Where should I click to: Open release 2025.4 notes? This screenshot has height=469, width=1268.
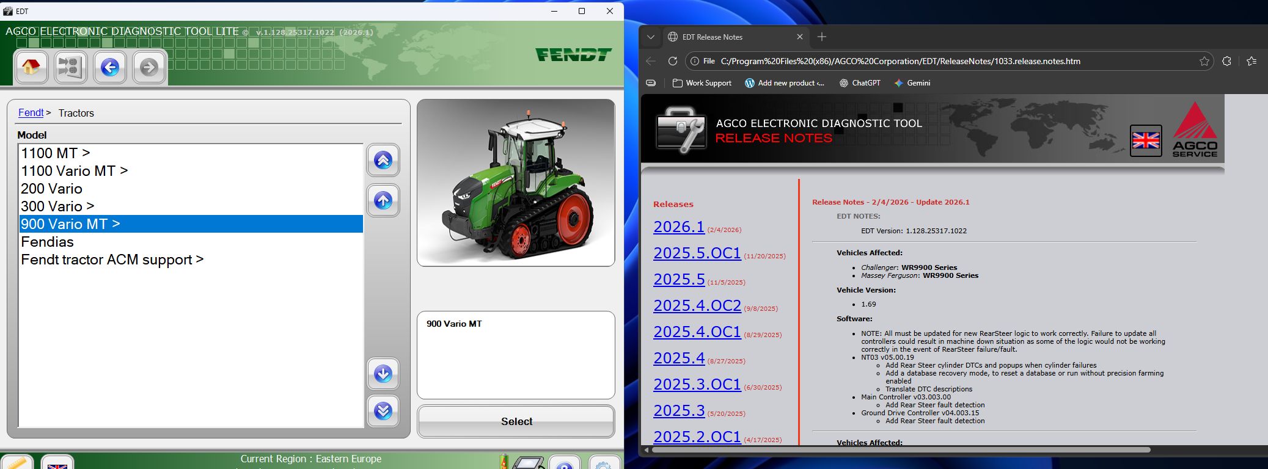(679, 358)
